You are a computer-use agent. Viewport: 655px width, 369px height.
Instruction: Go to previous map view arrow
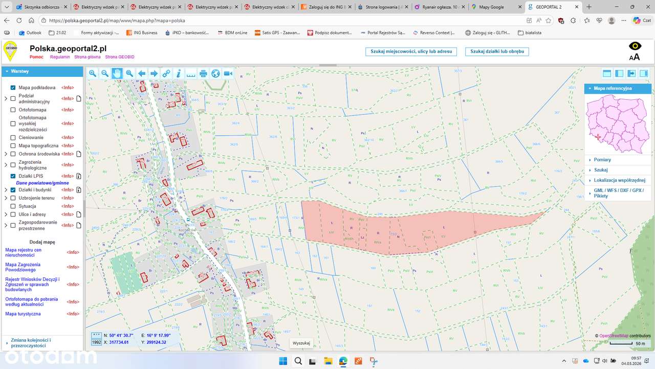pos(142,74)
